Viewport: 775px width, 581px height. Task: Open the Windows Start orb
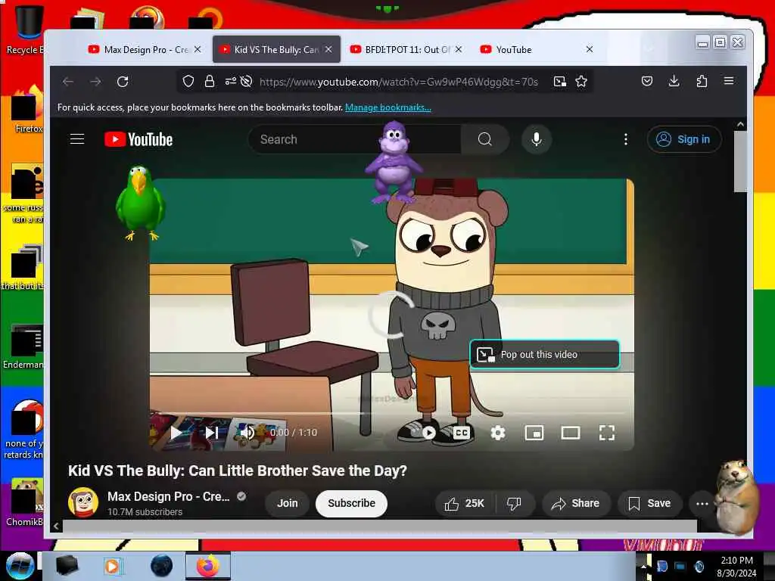tap(20, 566)
